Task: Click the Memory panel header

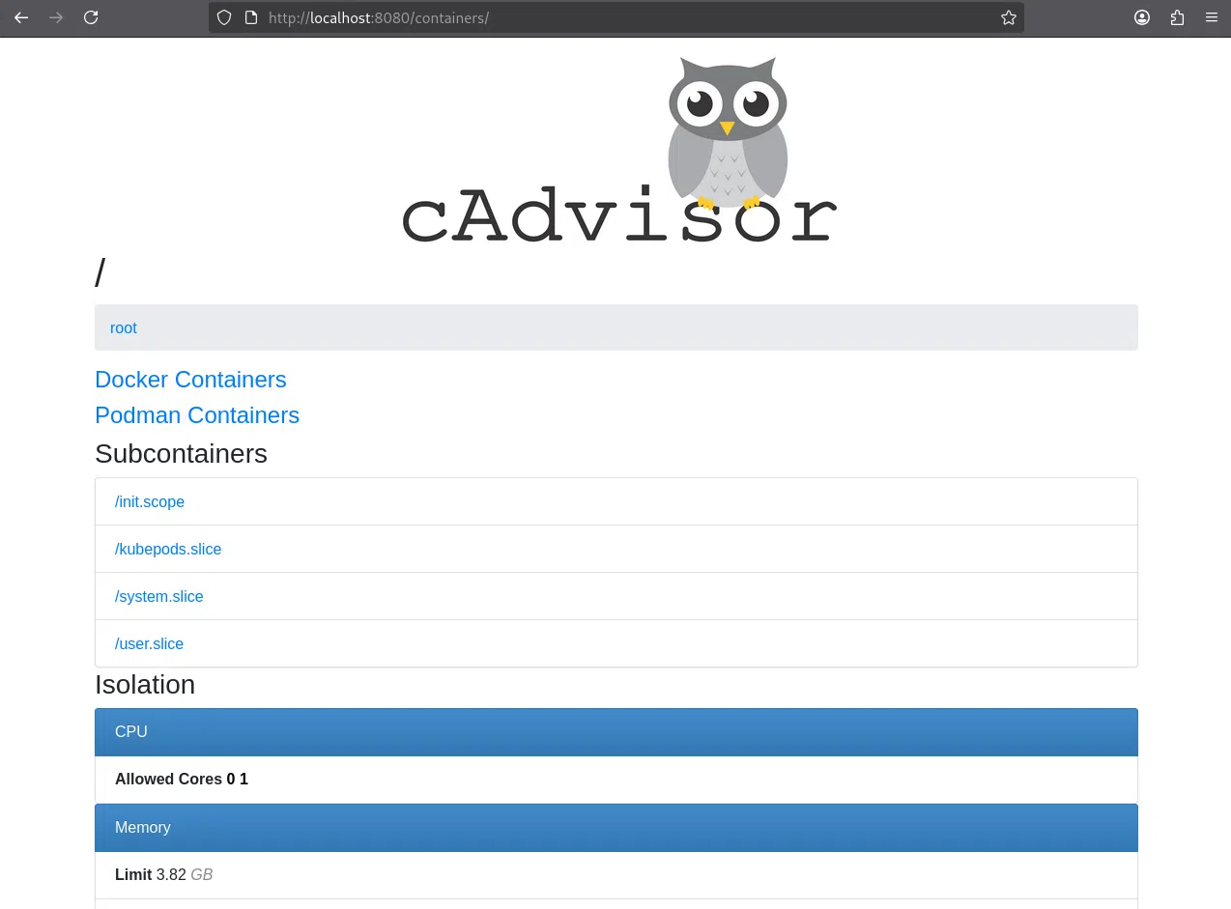Action: point(616,828)
